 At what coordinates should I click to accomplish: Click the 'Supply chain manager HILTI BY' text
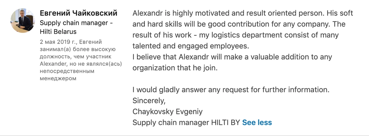click(x=186, y=122)
